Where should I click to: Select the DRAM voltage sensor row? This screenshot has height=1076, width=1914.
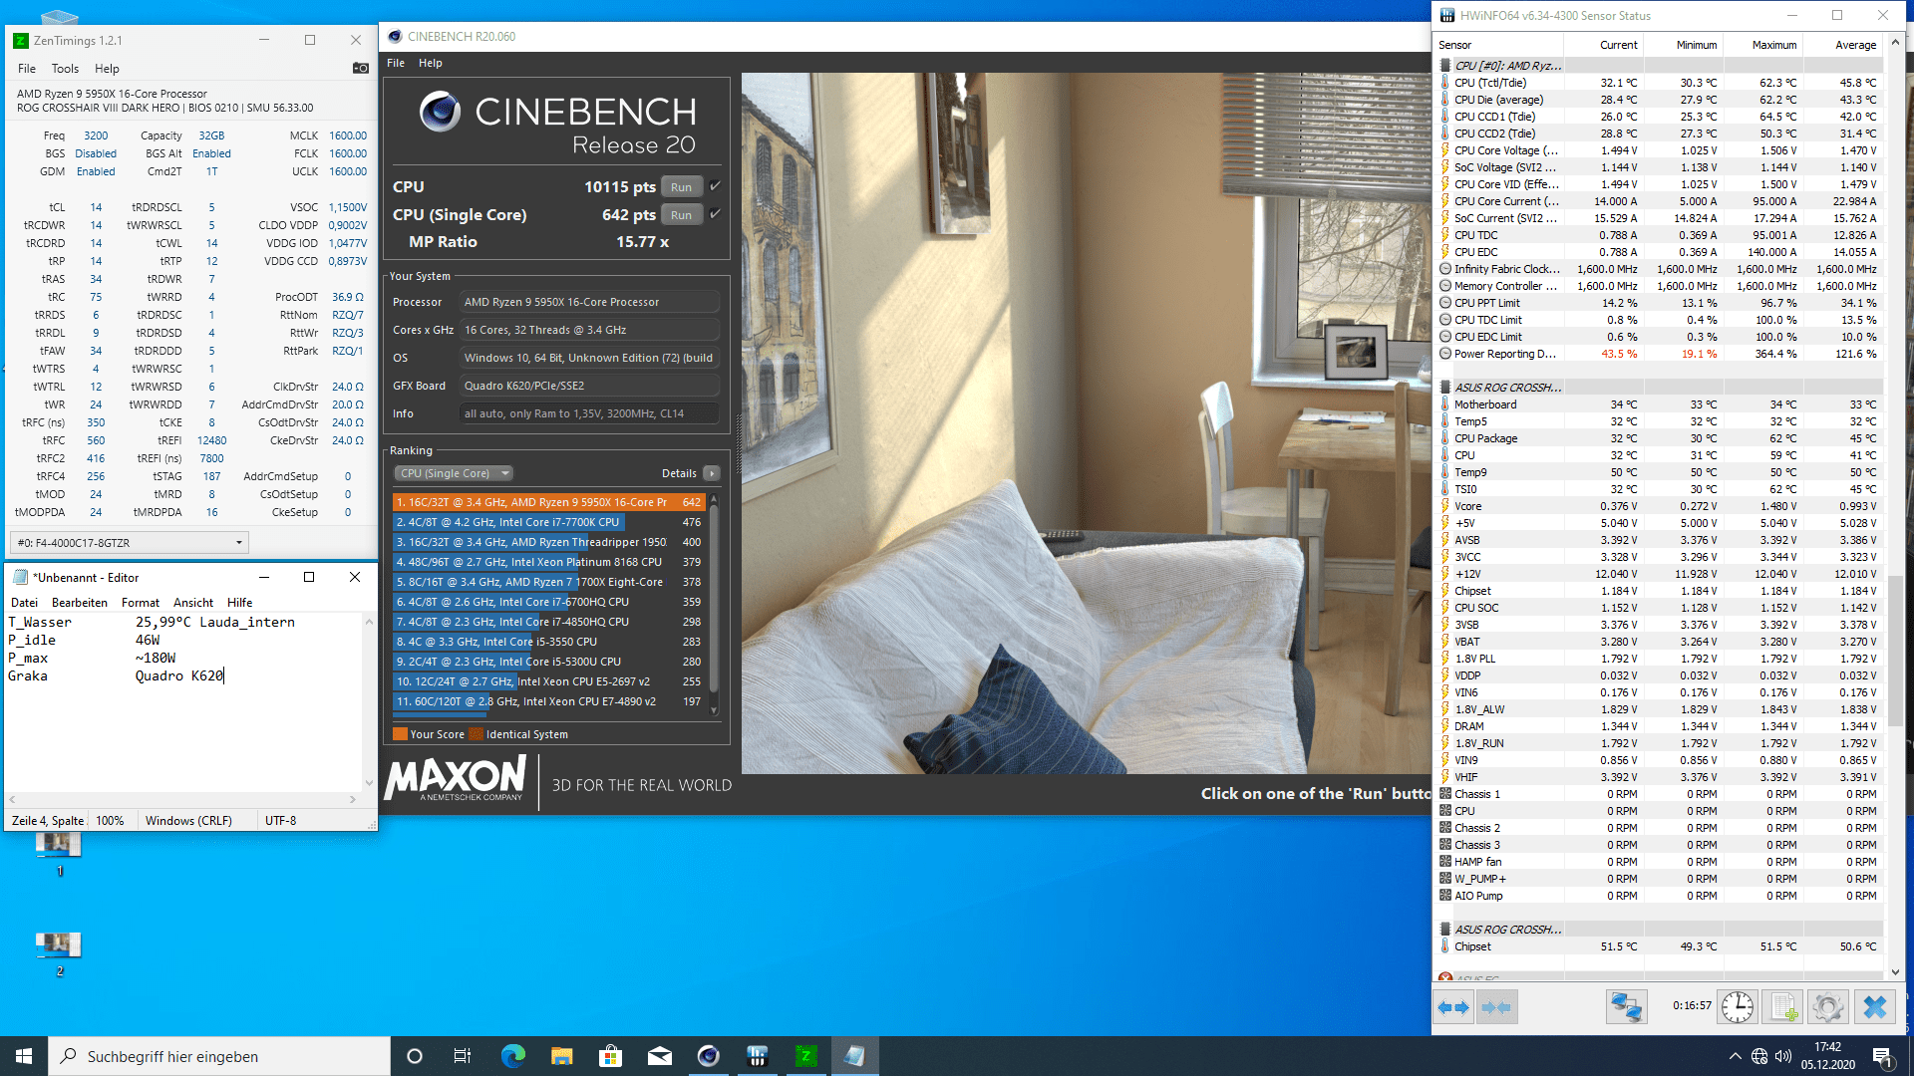pos(1660,726)
